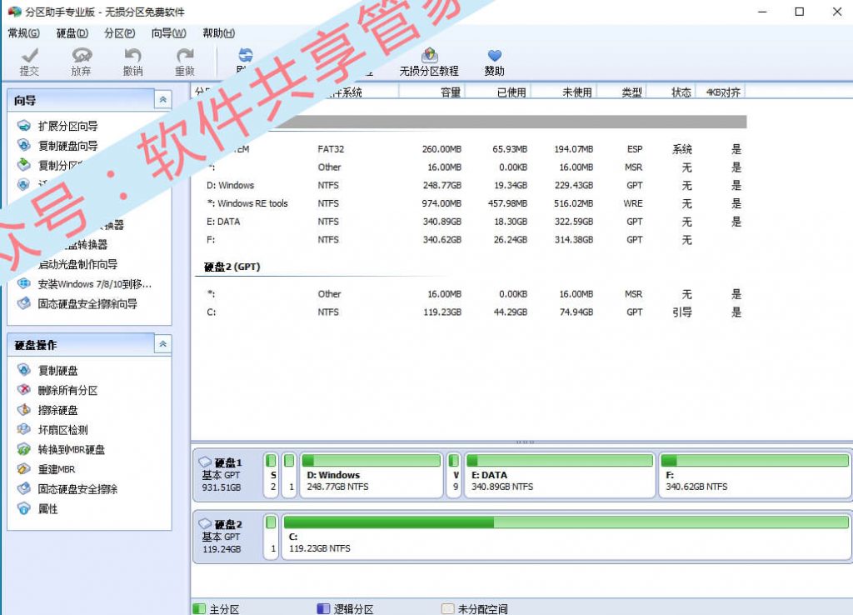Screen dimensions: 853x615
Task: Open the 向导(W) menu
Action: 168,33
